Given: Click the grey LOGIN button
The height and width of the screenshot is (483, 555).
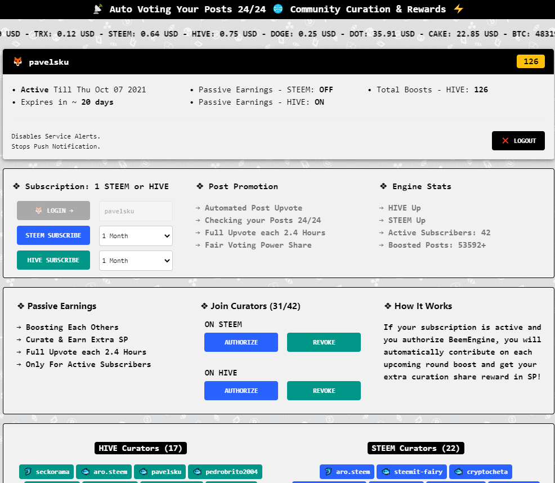Looking at the screenshot, I should 53,211.
